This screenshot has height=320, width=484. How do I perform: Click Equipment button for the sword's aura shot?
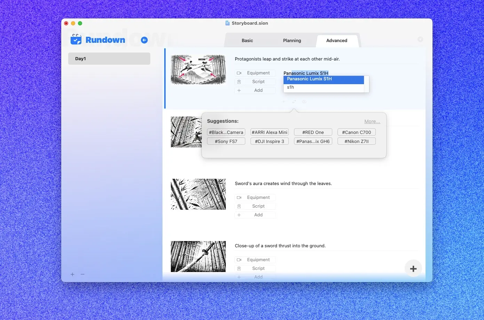[255, 198]
